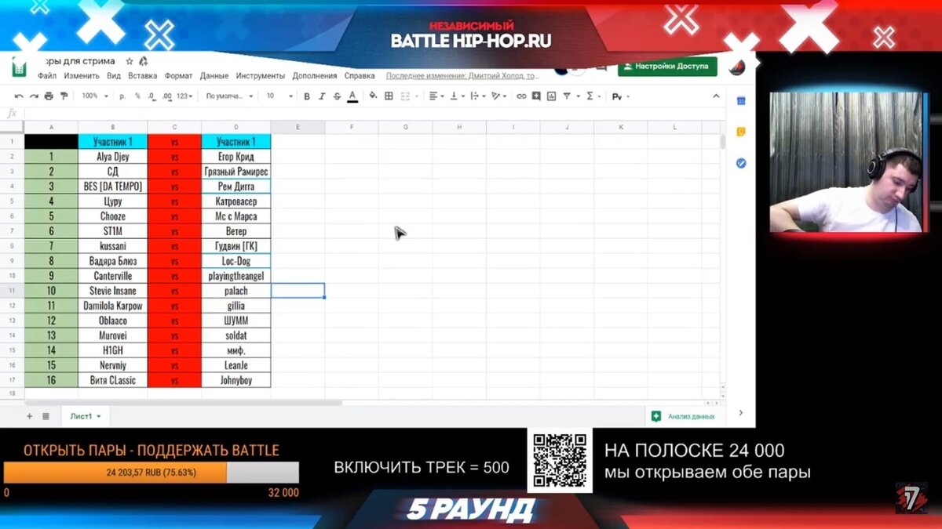
Task: Select the Лист1 sheet tab
Action: point(85,416)
